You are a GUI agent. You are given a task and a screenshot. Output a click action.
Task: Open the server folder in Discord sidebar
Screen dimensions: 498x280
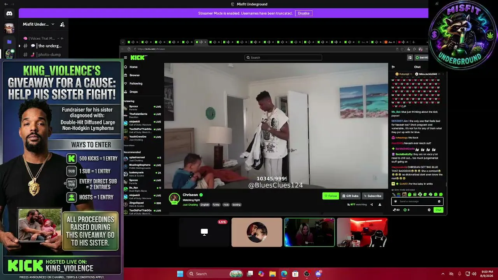[9, 42]
